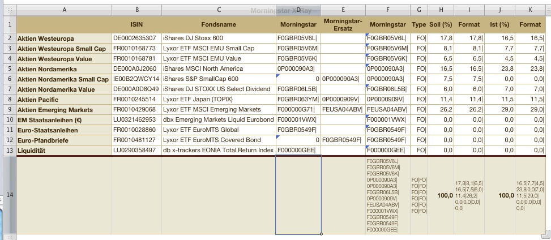Viewport: 551px width, 240px height.
Task: Select column E header
Action: coord(343,10)
